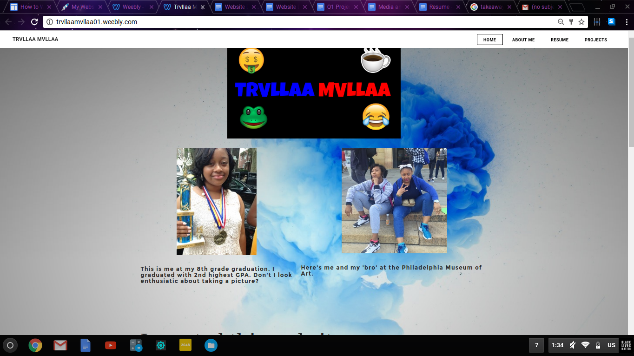Open YouTube from the shelf
The width and height of the screenshot is (634, 356).
coord(110,345)
